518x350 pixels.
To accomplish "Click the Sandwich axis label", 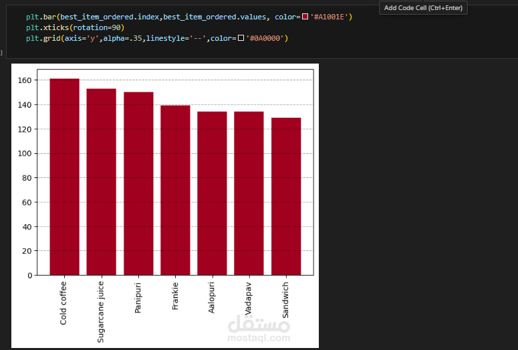I will coord(285,300).
